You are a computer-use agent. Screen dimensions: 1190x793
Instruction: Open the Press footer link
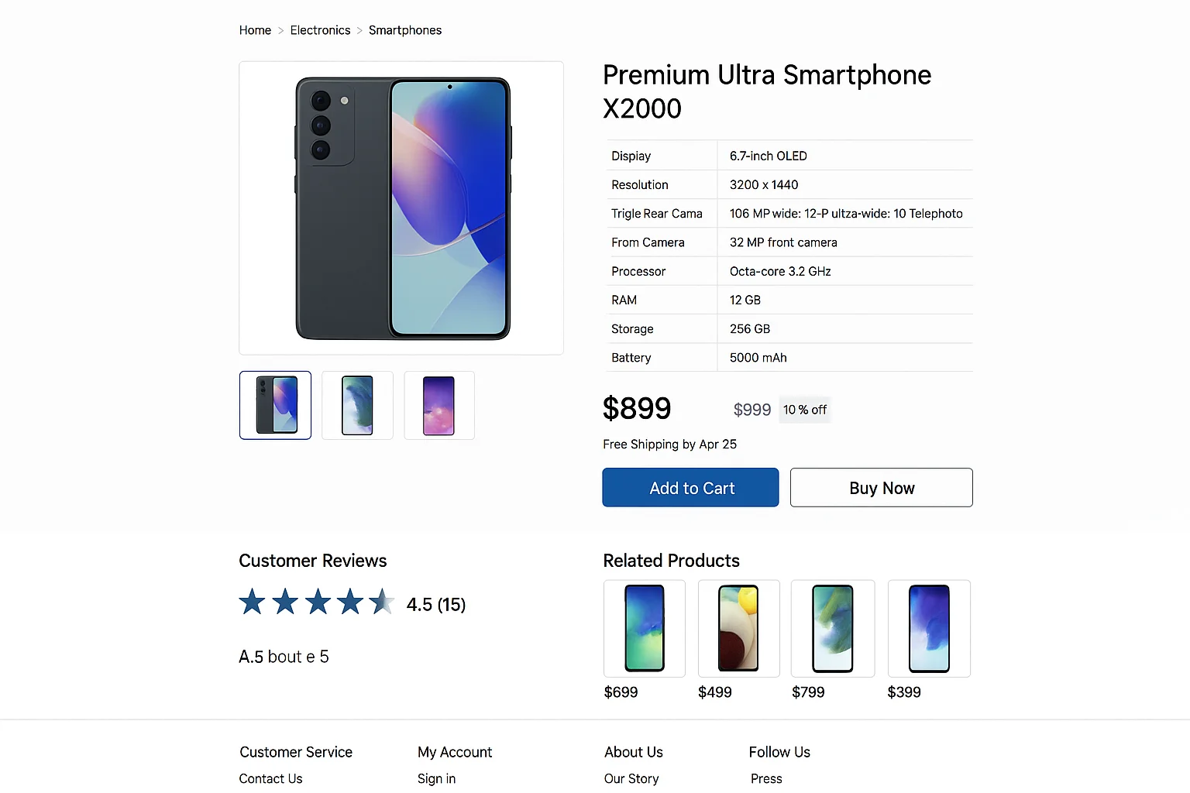tap(766, 778)
